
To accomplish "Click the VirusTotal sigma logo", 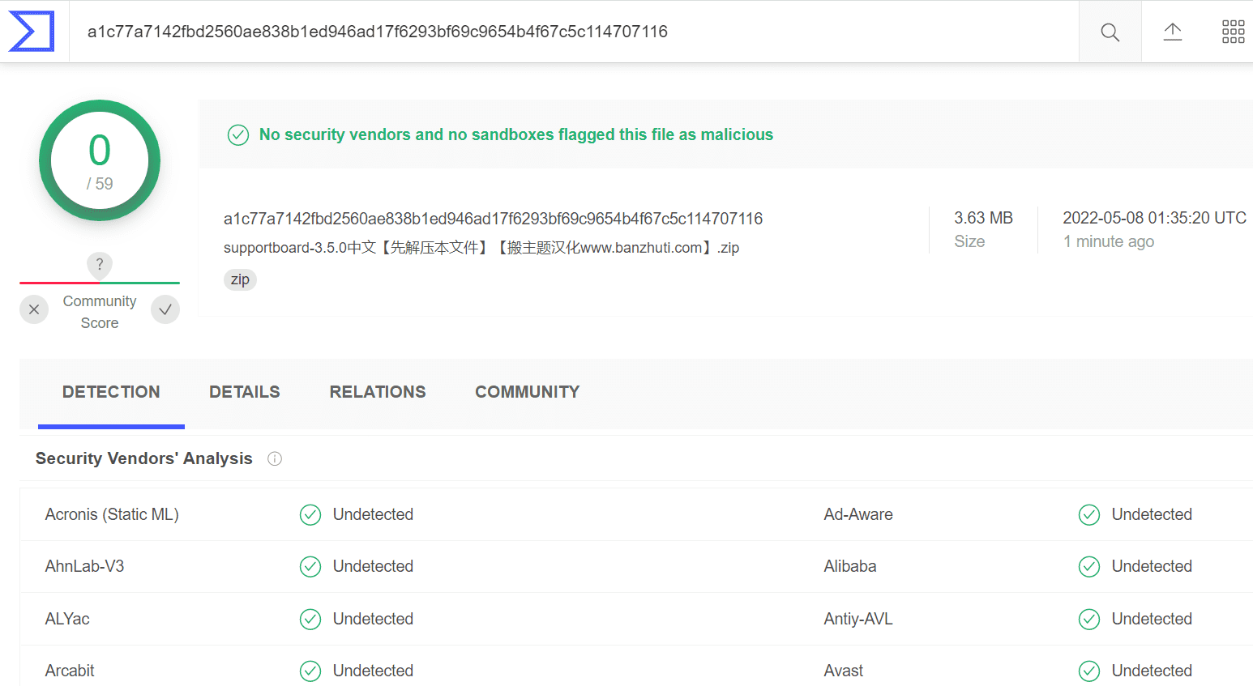I will click(32, 32).
